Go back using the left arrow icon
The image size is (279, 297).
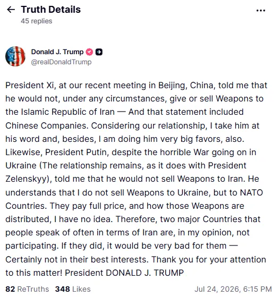click(11, 10)
